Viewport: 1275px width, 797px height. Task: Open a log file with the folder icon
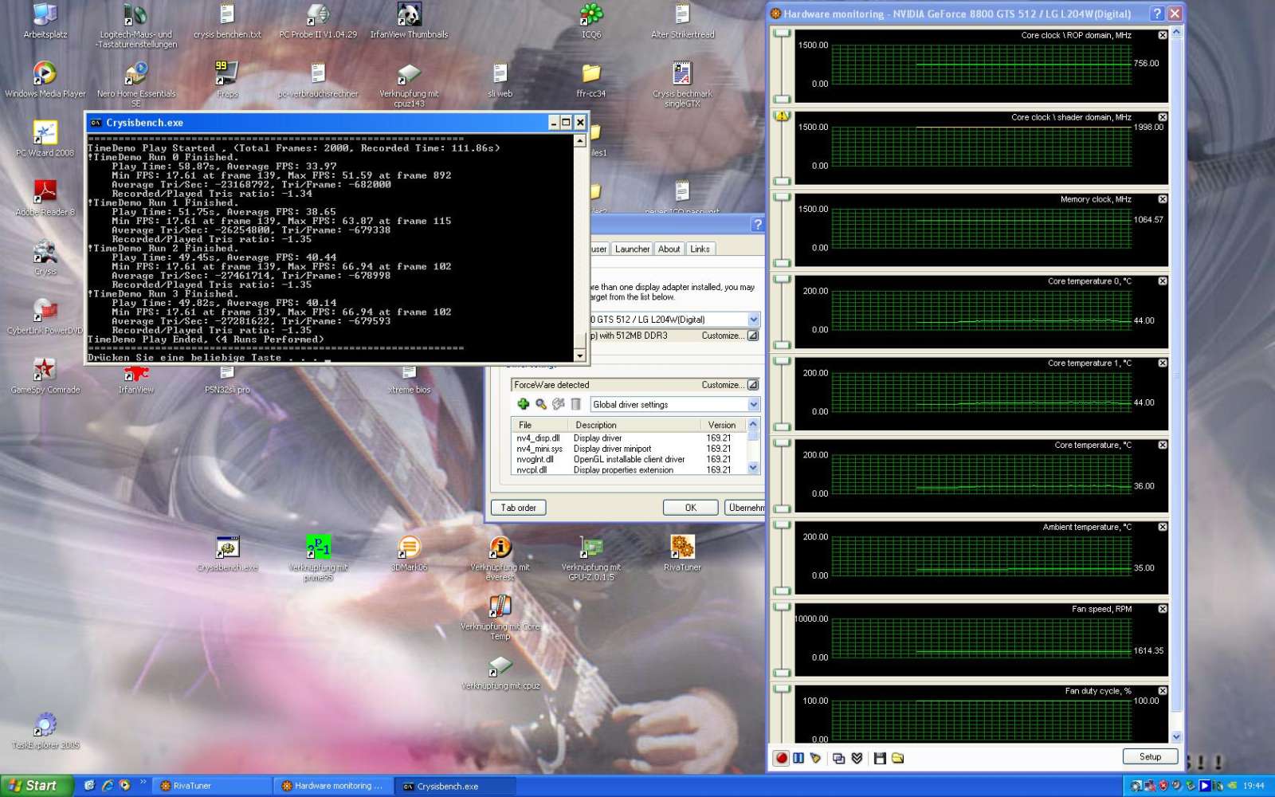tap(897, 758)
